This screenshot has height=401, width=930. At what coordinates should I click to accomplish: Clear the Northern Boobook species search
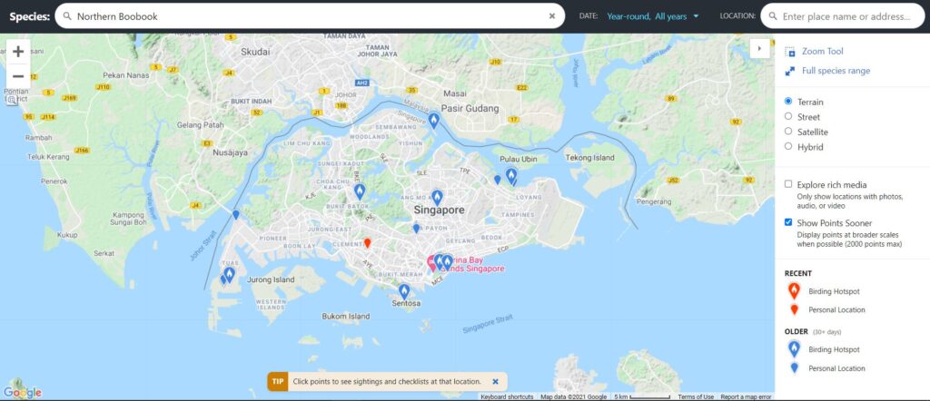tap(551, 16)
